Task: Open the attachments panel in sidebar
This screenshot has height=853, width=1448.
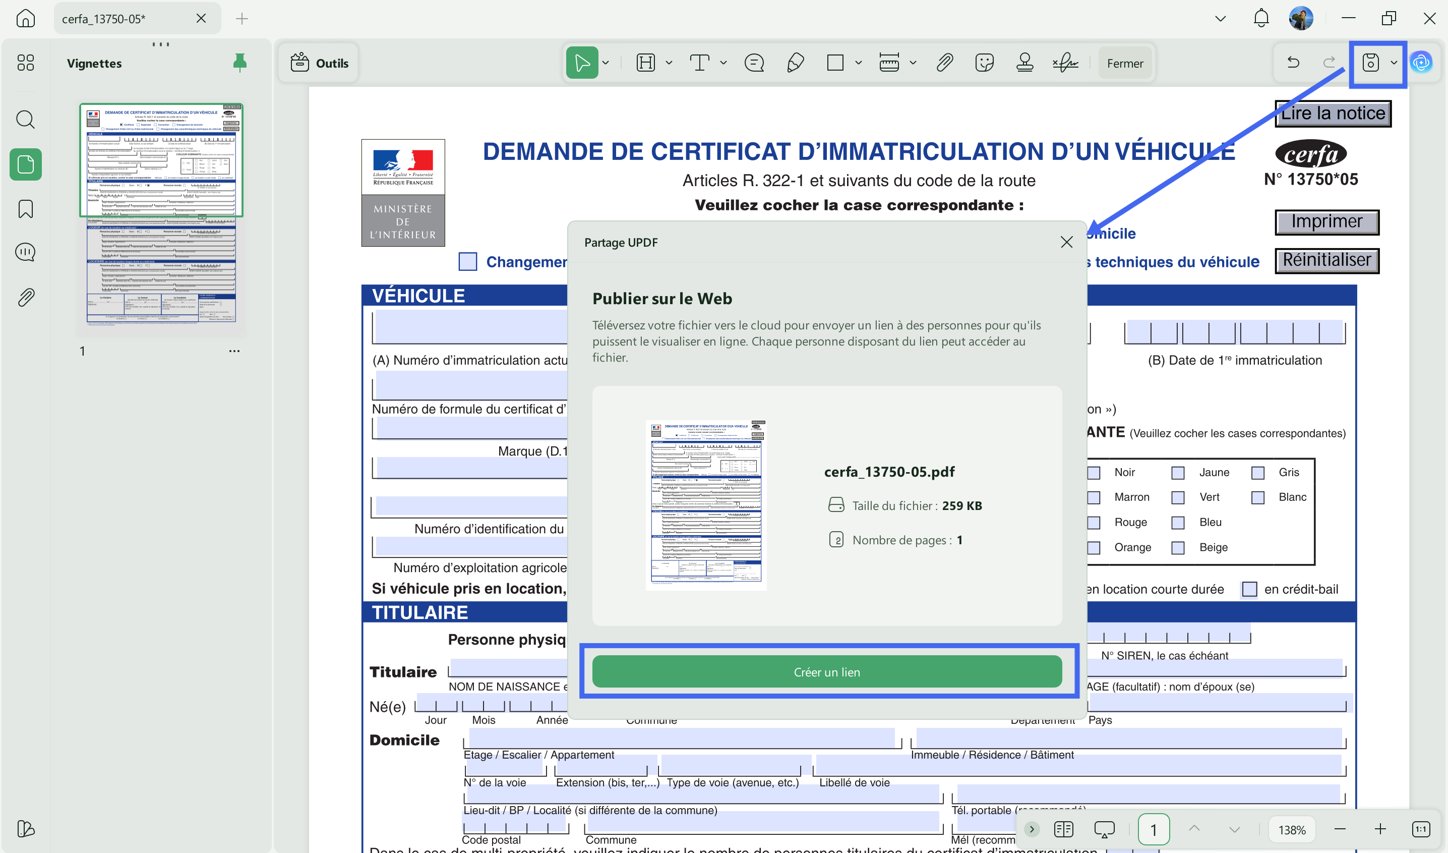Action: pos(25,297)
